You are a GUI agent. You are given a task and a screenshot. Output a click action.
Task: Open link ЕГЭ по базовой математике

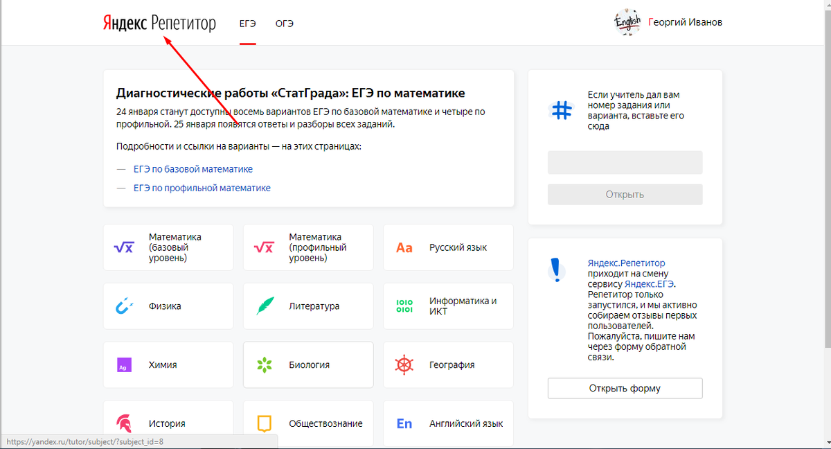pyautogui.click(x=193, y=169)
